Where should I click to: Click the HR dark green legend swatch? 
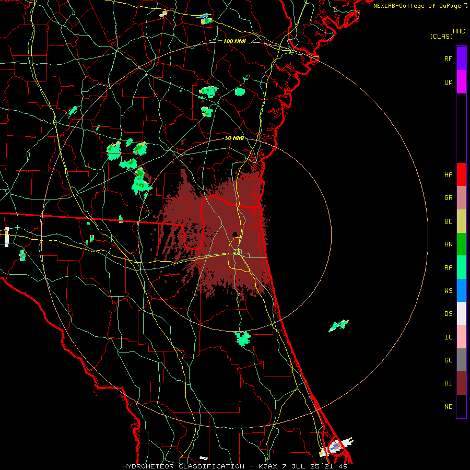click(x=461, y=244)
